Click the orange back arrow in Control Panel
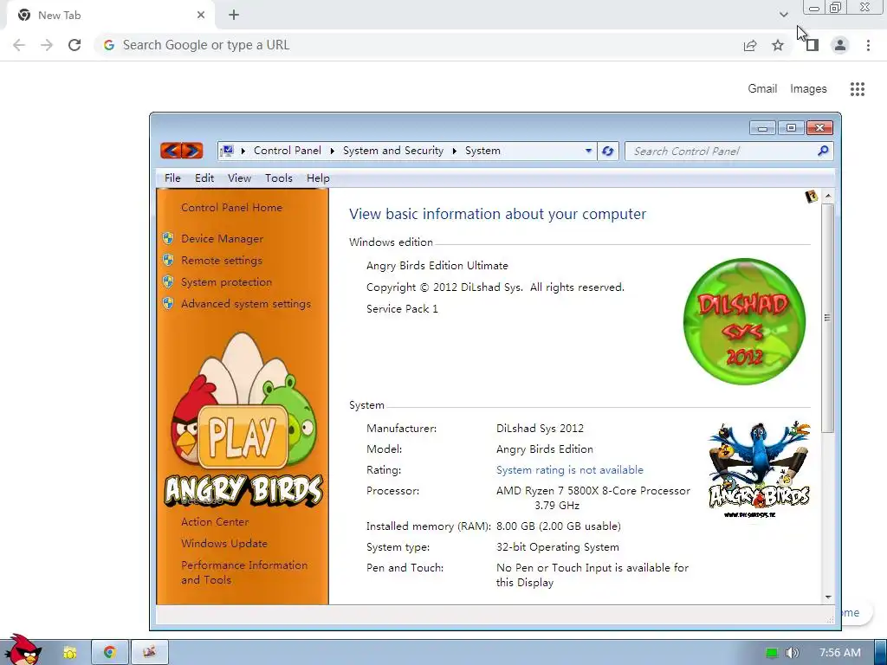This screenshot has width=887, height=665. point(171,151)
